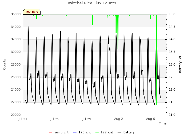Screen dimensions: 184x138
Task: Select the Battery legend label
Action: pos(129,132)
